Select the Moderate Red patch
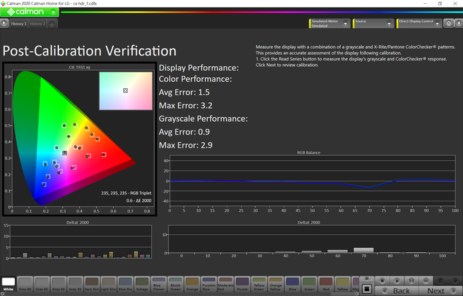463x296 pixels. (x=225, y=284)
